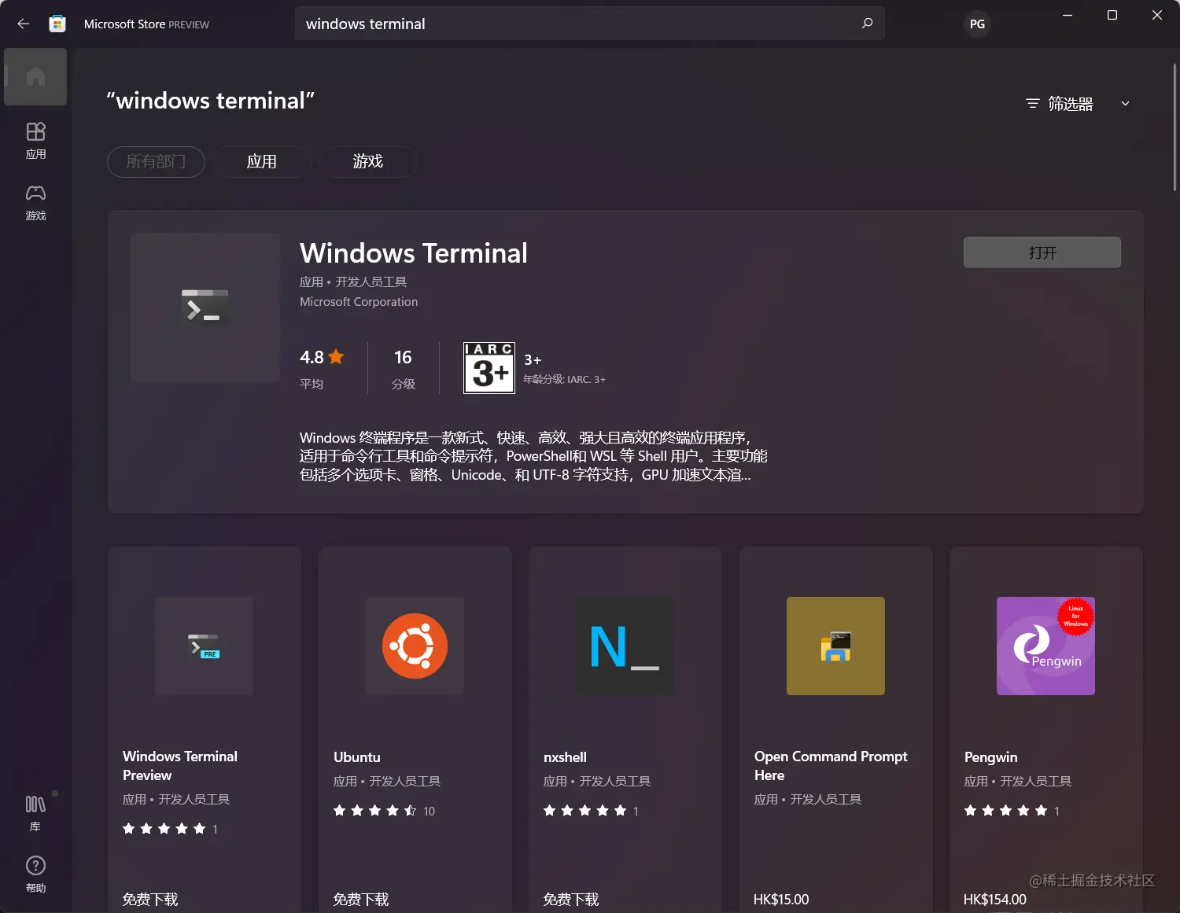Click the Microsoft Store logo icon

pyautogui.click(x=57, y=24)
